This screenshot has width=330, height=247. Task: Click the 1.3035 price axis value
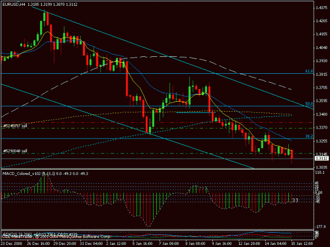tap(322, 167)
